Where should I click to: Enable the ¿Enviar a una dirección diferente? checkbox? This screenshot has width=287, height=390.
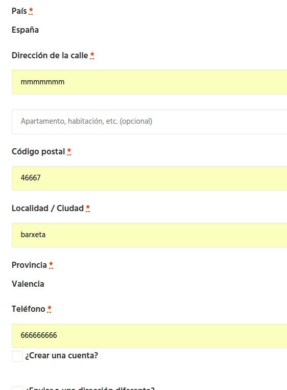(x=17, y=388)
